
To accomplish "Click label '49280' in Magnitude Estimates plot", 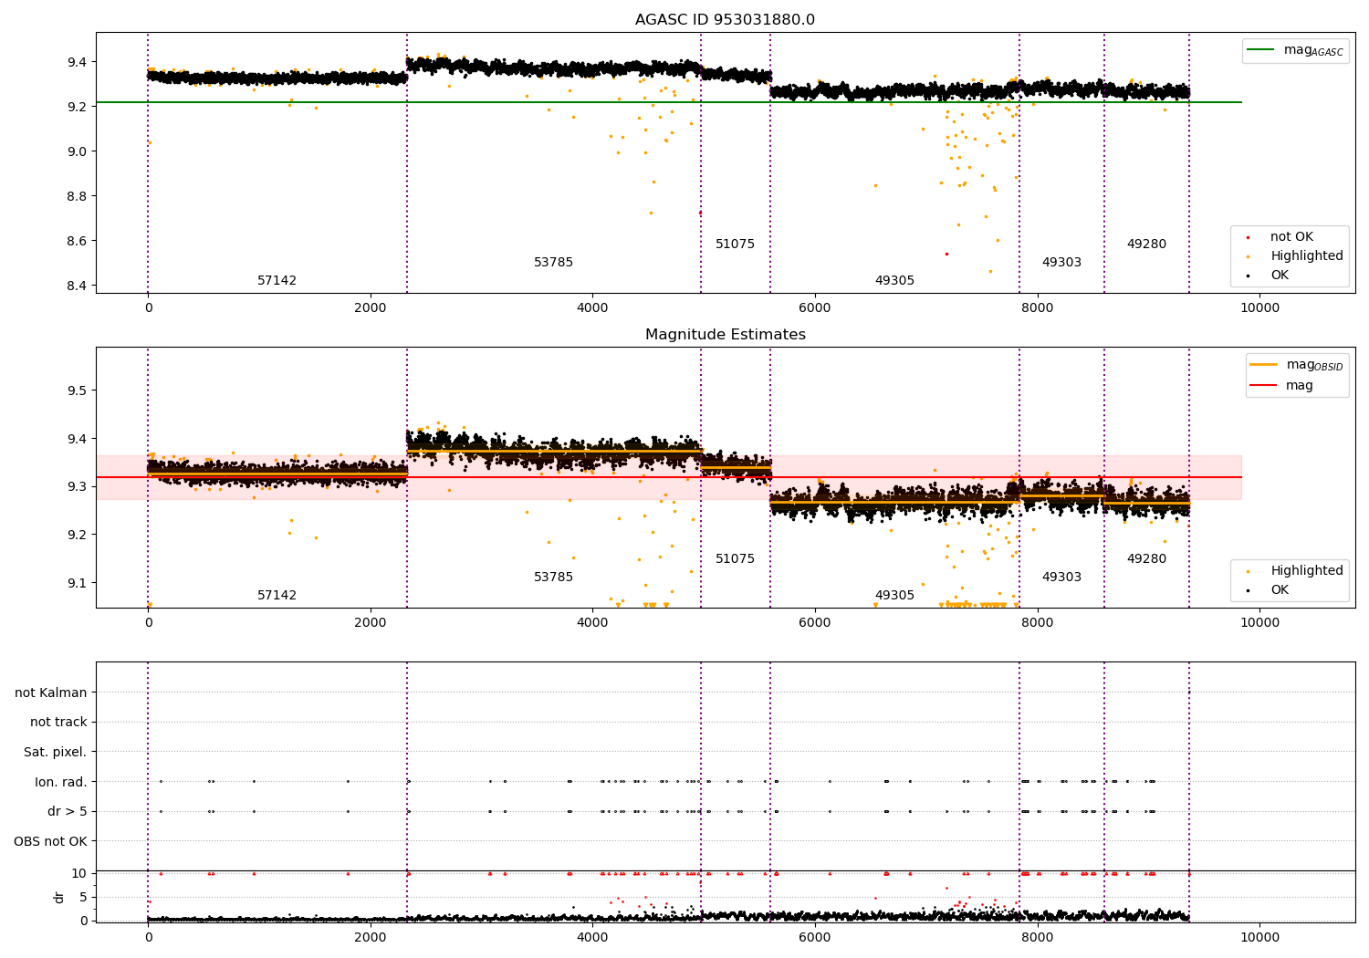I will pos(1146,559).
